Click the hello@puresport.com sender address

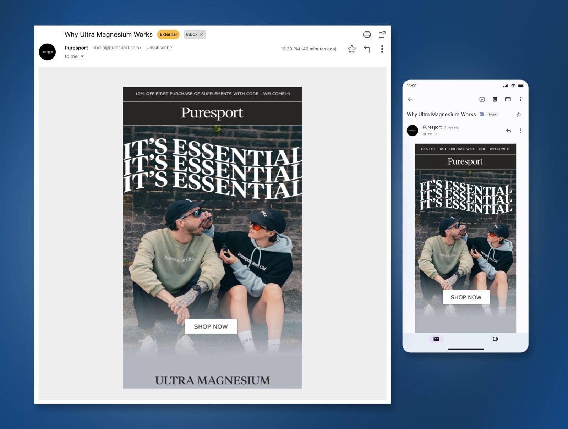click(117, 48)
